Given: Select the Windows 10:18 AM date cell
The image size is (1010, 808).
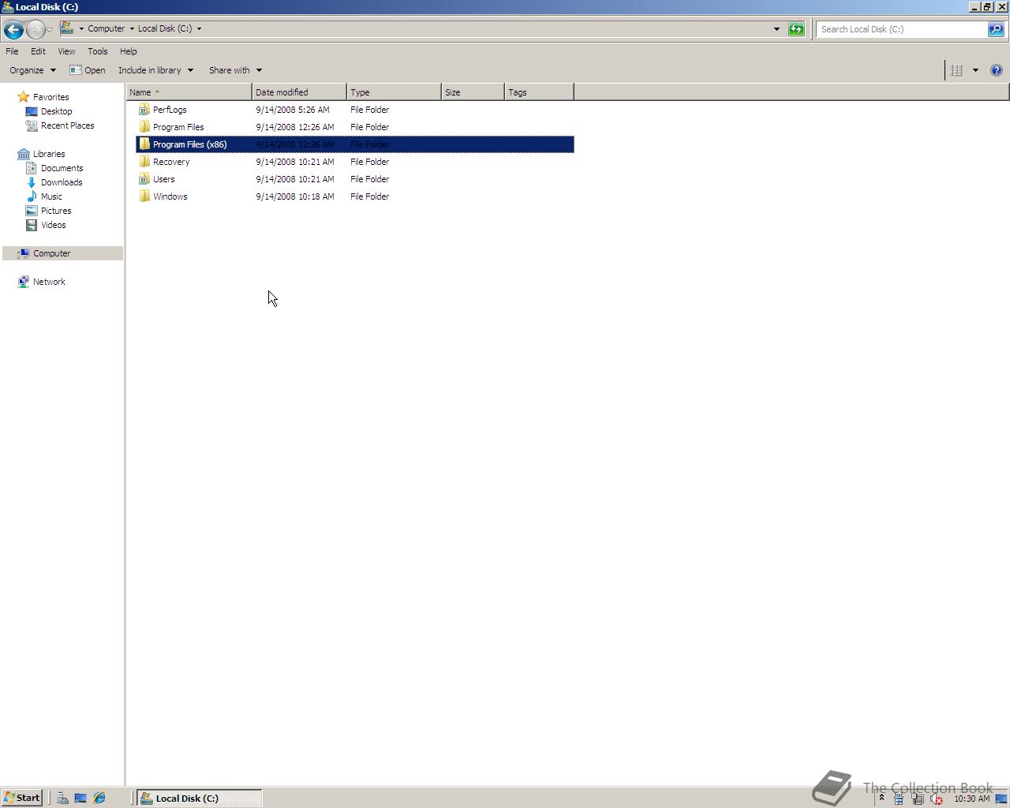Looking at the screenshot, I should click(295, 196).
